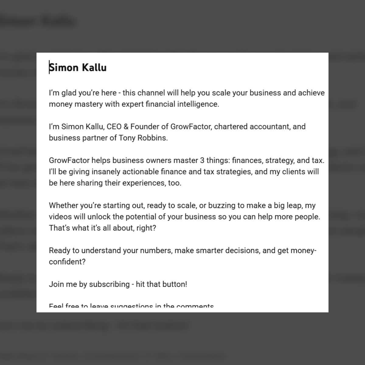365x365 pixels.
Task: Click the cut-off line Feel free to leave suggestions
Action: pos(131,305)
